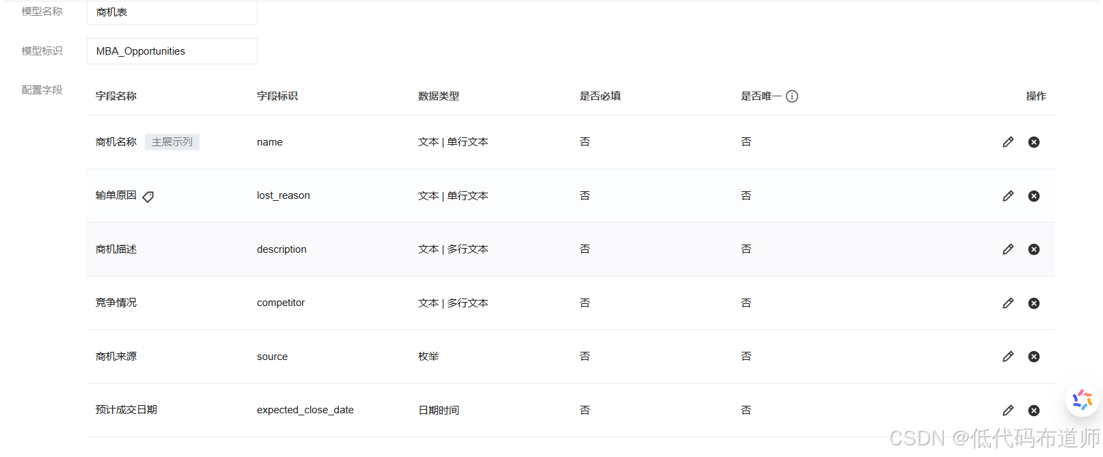Click the info icon beside 是否唯一

tap(792, 96)
